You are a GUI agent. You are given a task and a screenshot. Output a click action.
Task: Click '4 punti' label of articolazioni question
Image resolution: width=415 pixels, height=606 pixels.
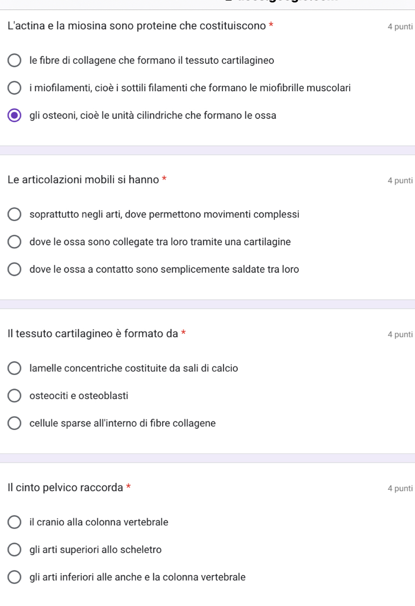pos(399,181)
